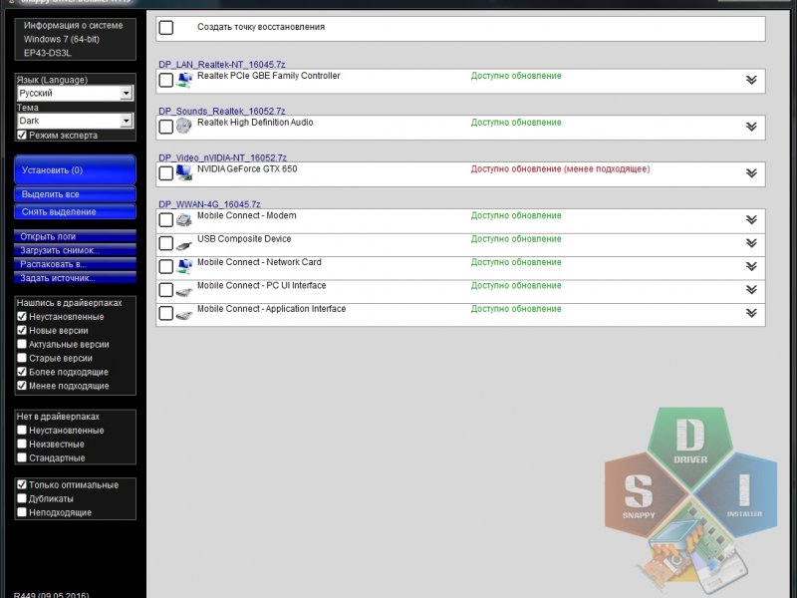The width and height of the screenshot is (797, 598).
Task: Open the 'Язык (Language)' dropdown showing Русский
Action: [76, 93]
